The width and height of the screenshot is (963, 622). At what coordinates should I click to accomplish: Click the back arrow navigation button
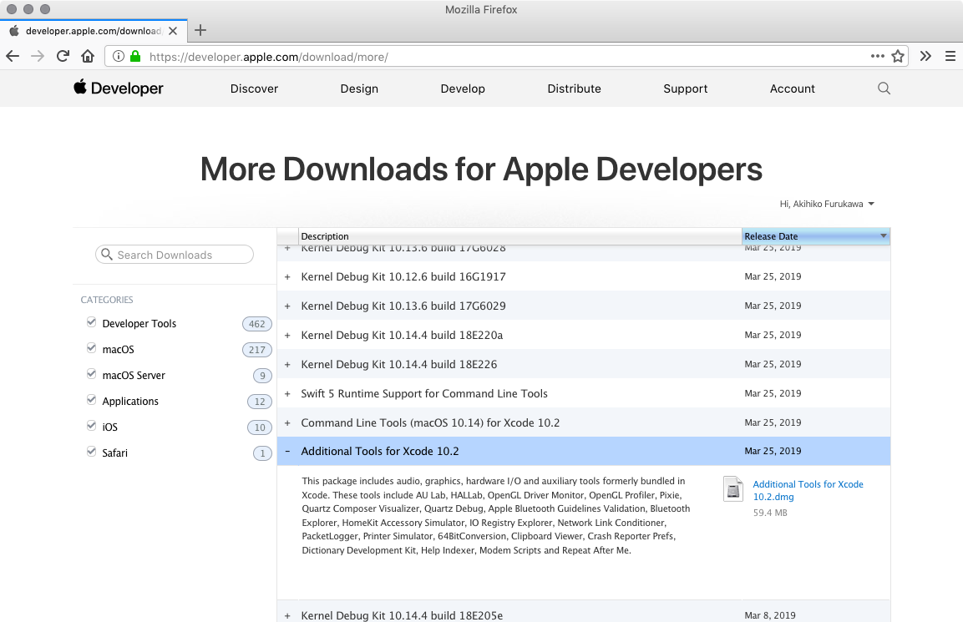13,56
